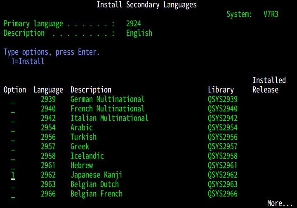
Task: Click library name QSYS2940
Action: pos(223,109)
